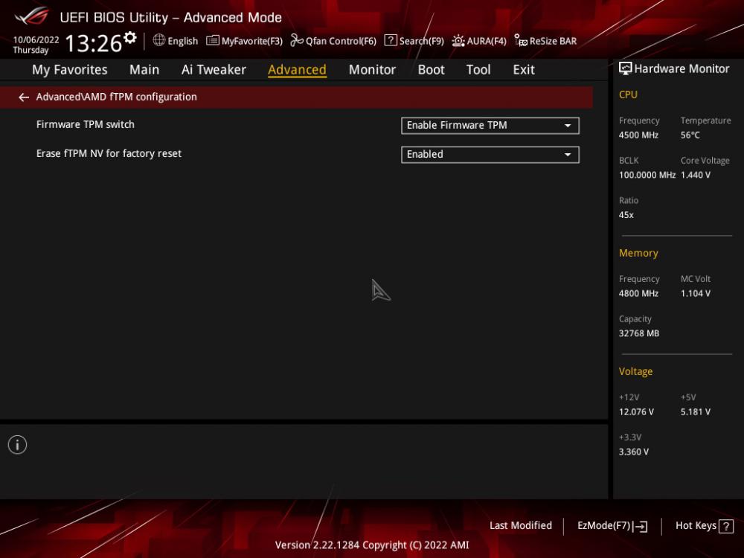Screen dimensions: 744x558
Task: Click the Search(F9) label
Action: pos(421,41)
